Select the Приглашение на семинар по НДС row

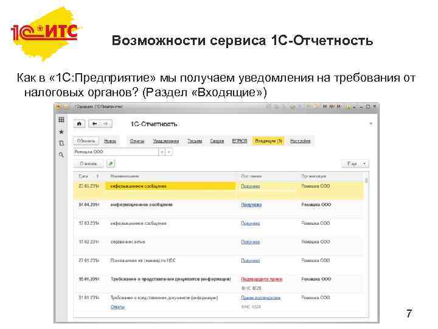(143, 261)
